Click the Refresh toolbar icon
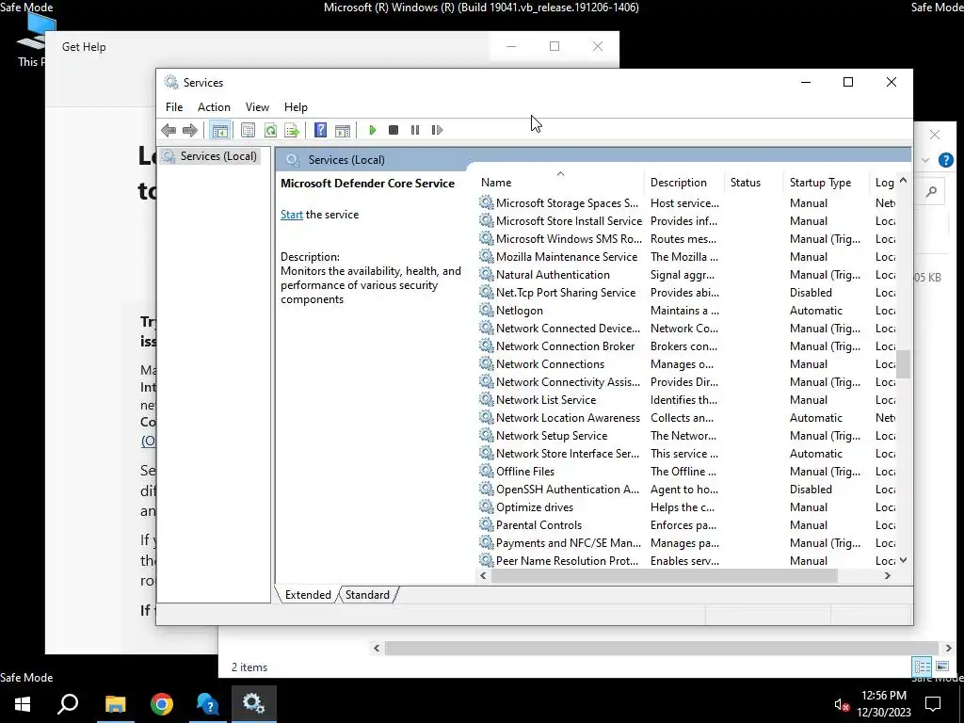The image size is (964, 723). tap(270, 130)
